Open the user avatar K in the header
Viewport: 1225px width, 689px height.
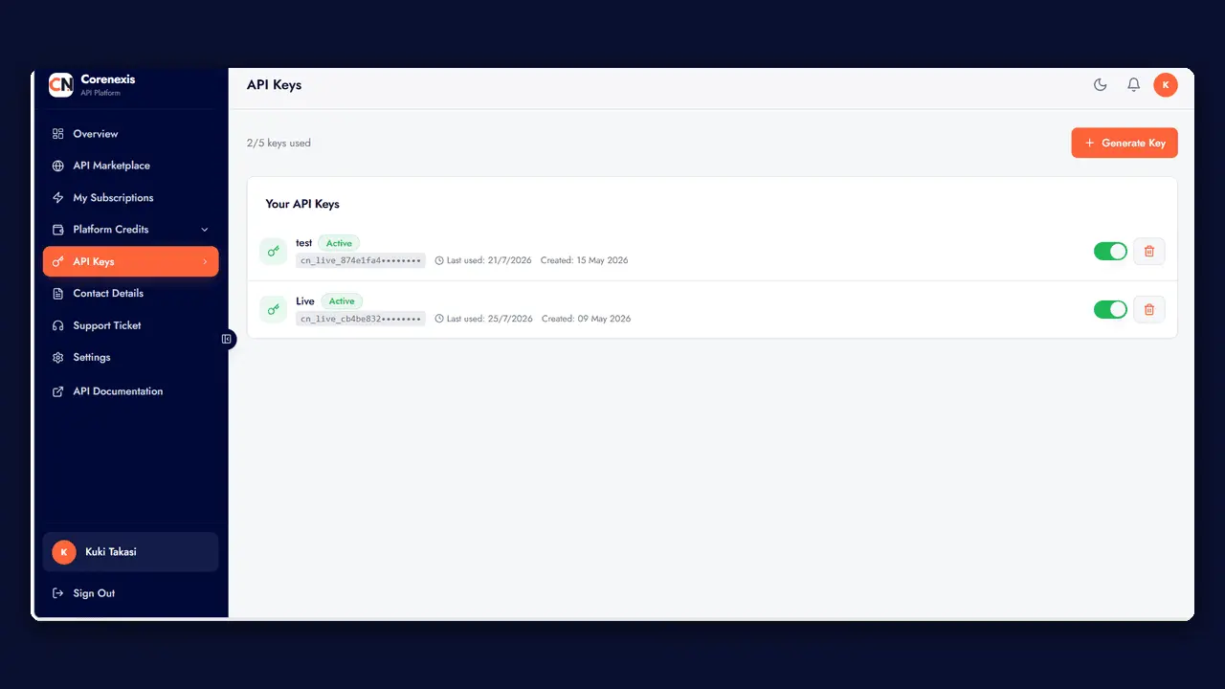pos(1166,85)
